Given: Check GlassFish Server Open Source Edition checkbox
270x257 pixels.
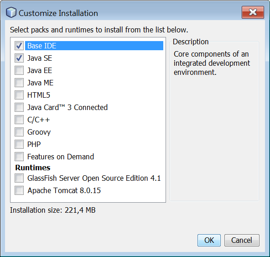Looking at the screenshot, I should [x=19, y=178].
